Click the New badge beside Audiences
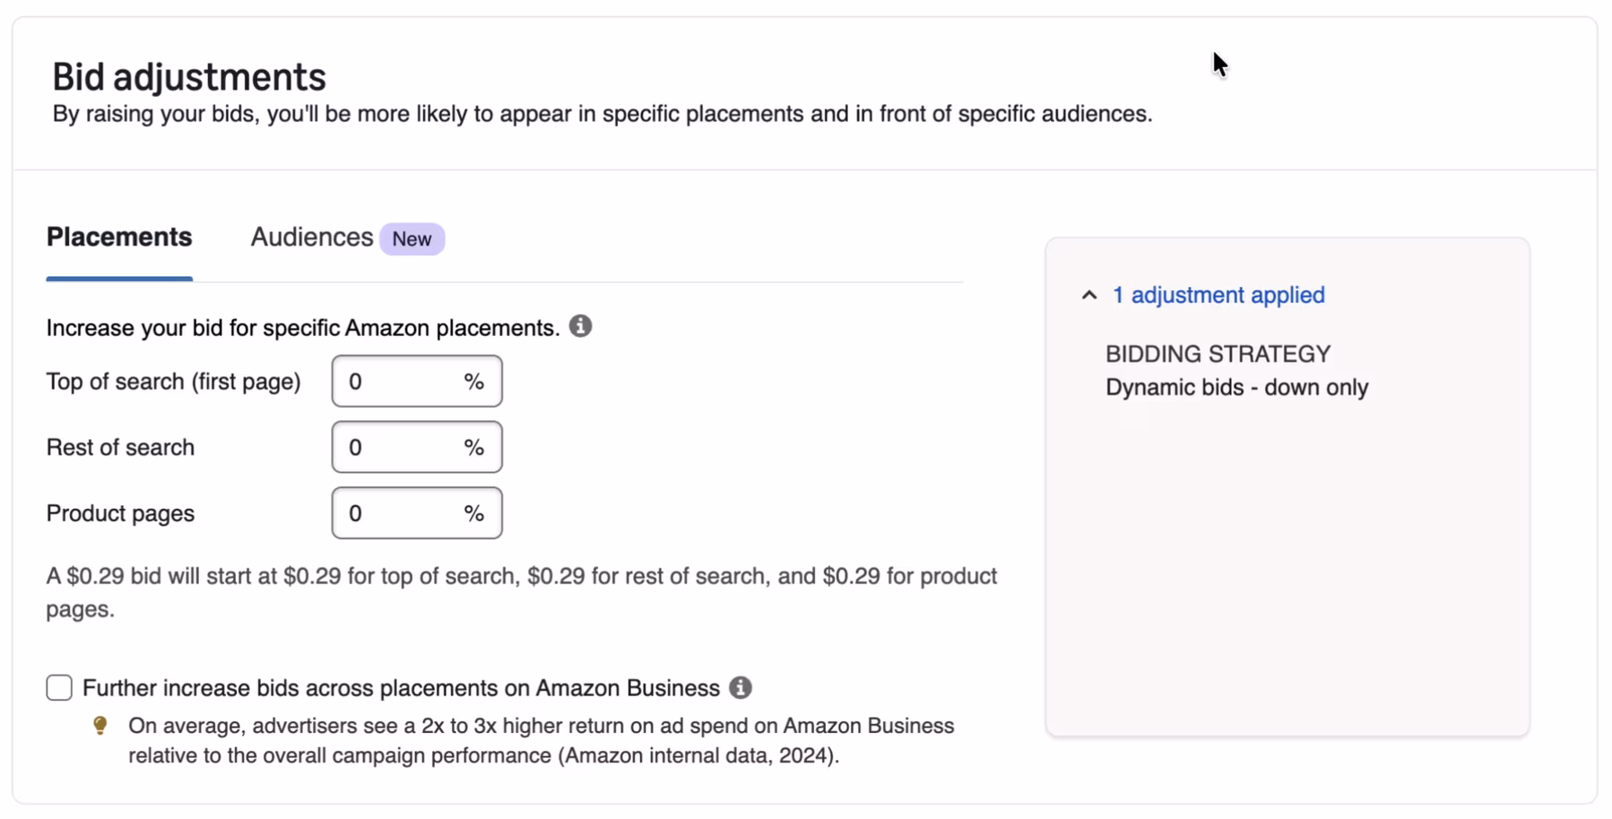This screenshot has width=1612, height=819. (x=412, y=239)
